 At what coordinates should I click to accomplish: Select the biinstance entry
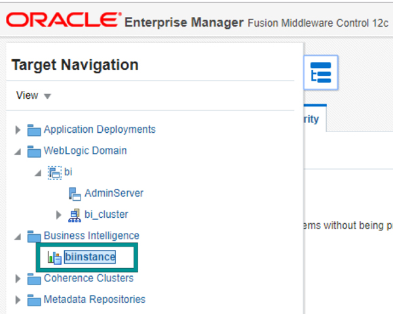90,257
